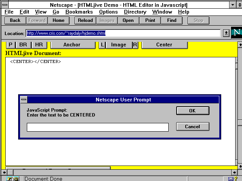
Task: Click the page scrollbar up arrow
Action: click(x=240, y=45)
